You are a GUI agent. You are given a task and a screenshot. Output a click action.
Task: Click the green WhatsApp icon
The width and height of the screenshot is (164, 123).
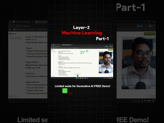[x=65, y=91]
